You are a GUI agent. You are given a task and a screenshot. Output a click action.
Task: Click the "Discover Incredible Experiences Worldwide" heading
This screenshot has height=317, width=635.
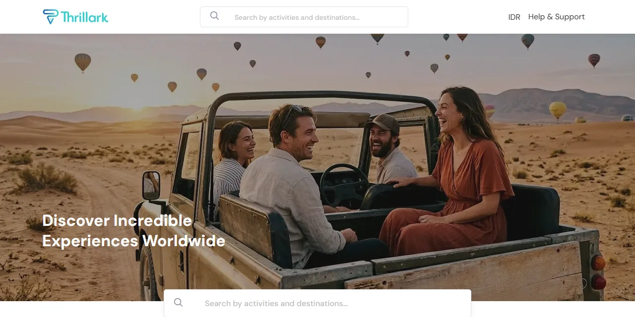[x=134, y=230]
